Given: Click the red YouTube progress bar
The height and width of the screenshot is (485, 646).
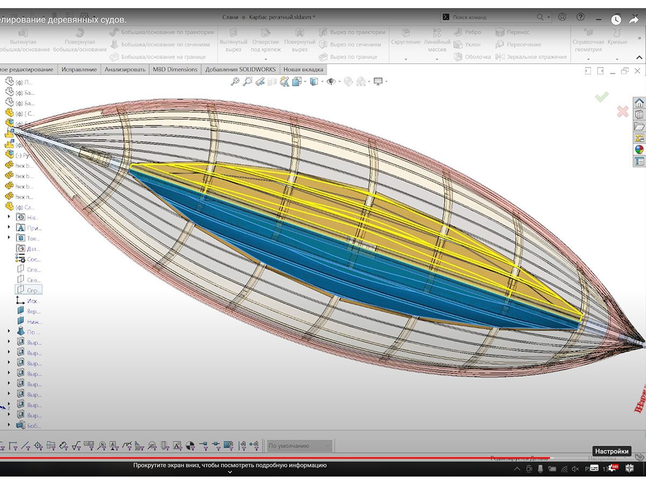Looking at the screenshot, I should 269,459.
